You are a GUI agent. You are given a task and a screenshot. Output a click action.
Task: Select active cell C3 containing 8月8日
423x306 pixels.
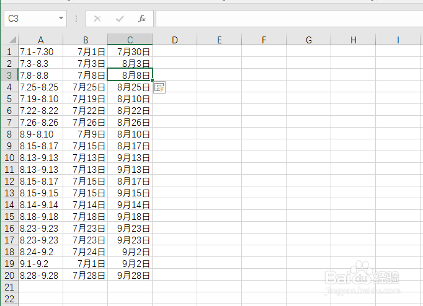click(x=130, y=75)
